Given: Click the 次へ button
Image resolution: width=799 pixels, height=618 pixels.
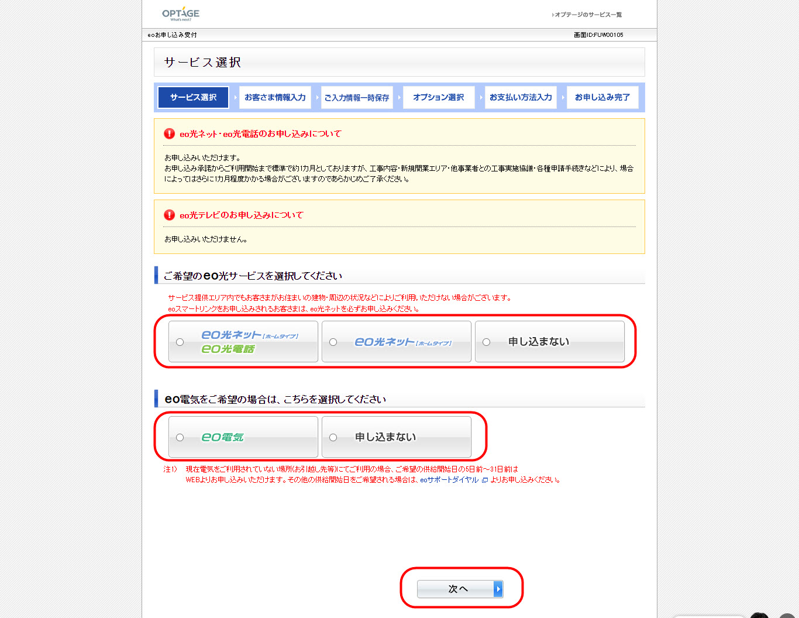Looking at the screenshot, I should click(x=460, y=589).
